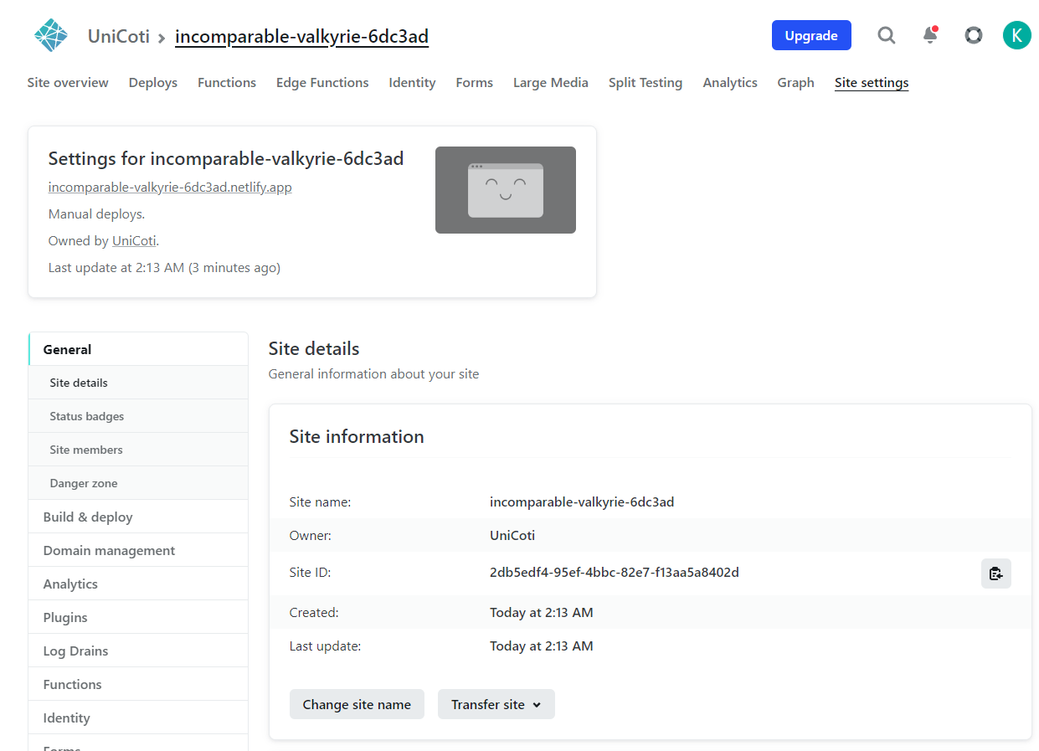Click the 'Site information' heading
The height and width of the screenshot is (751, 1039).
click(357, 437)
